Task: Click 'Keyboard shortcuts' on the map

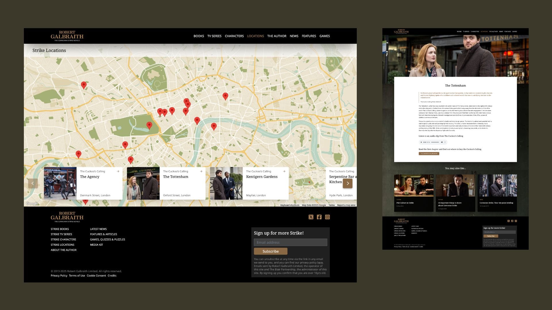Action: click(x=290, y=205)
